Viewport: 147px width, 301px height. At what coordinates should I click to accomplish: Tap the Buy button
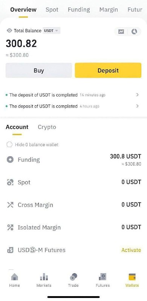pyautogui.click(x=39, y=70)
